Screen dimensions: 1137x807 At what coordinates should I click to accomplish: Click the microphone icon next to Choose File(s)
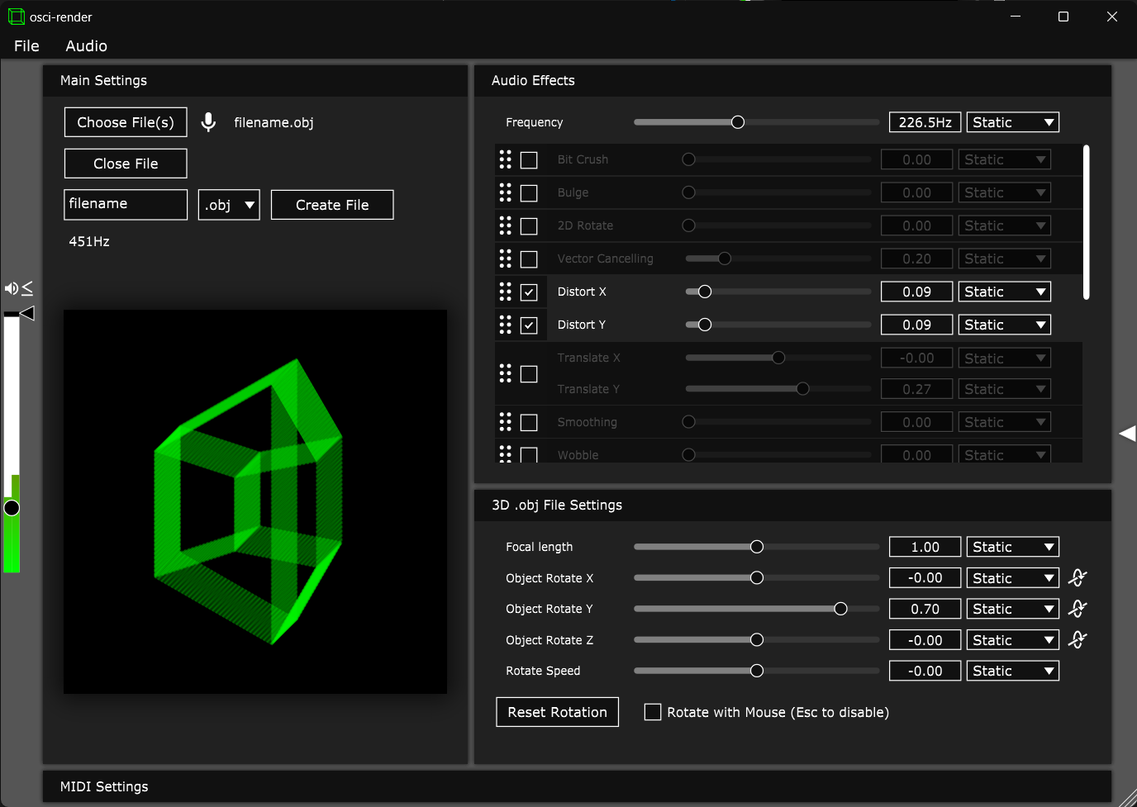coord(208,122)
